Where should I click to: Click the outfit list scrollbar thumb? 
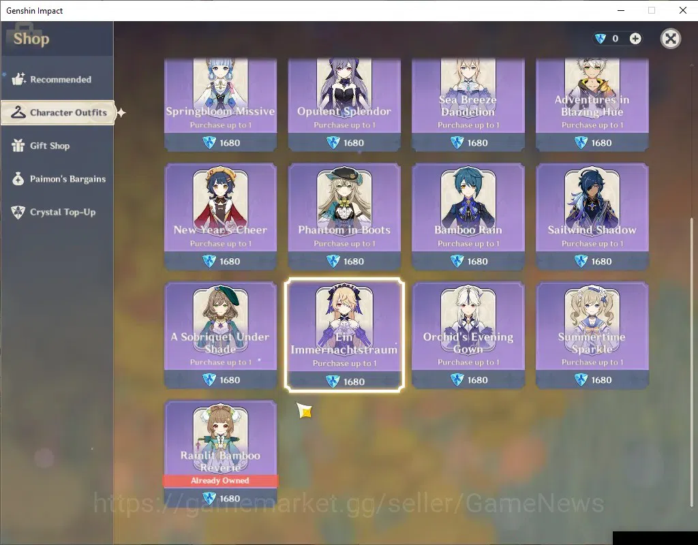pos(691,362)
